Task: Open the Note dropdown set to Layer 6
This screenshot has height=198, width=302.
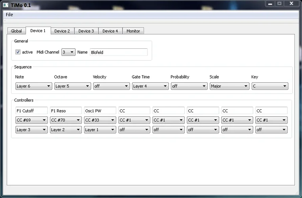Action: pos(34,86)
